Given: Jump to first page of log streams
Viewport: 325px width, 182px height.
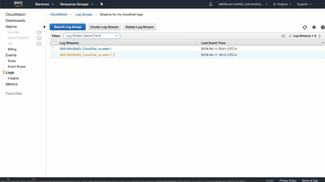Looking at the screenshot, I should click(x=283, y=36).
